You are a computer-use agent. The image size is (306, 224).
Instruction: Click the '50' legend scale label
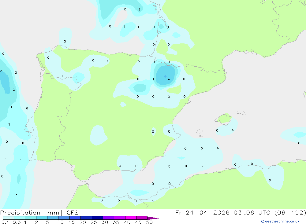click(149, 222)
